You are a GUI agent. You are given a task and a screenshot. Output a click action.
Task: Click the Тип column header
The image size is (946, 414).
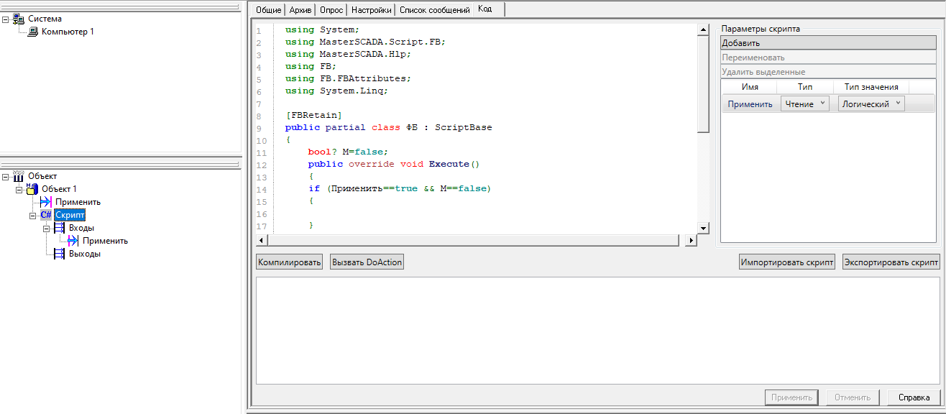[805, 87]
